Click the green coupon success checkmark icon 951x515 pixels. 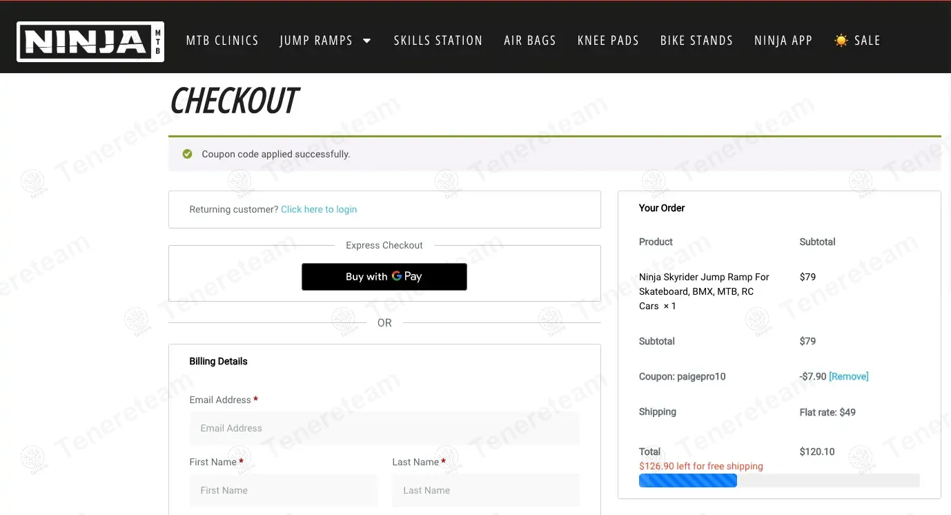pyautogui.click(x=187, y=154)
